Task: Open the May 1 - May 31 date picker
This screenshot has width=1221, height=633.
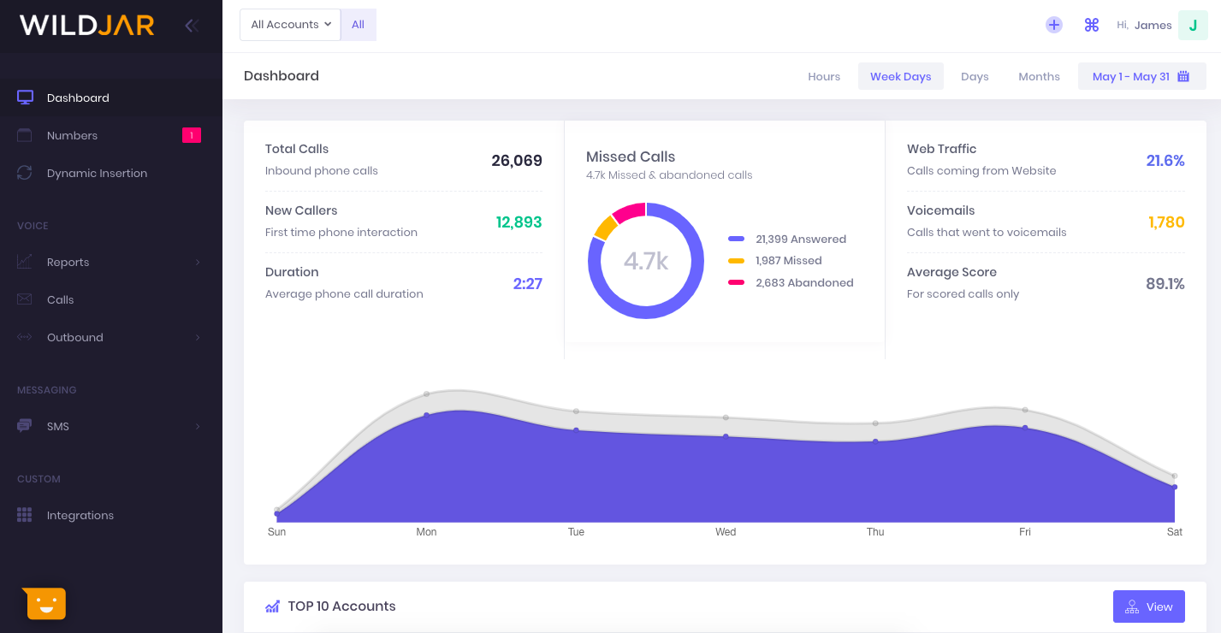Action: 1141,76
